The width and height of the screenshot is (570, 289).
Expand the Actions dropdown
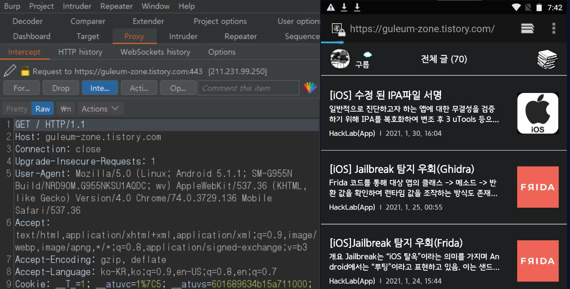(100, 109)
